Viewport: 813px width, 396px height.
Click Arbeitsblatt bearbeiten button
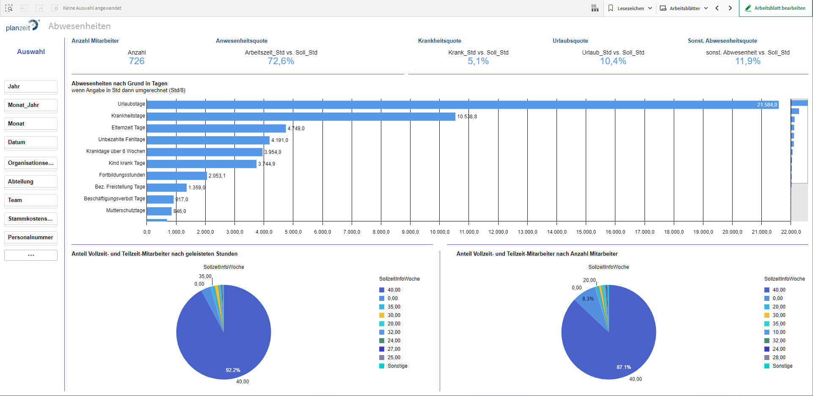pyautogui.click(x=775, y=8)
